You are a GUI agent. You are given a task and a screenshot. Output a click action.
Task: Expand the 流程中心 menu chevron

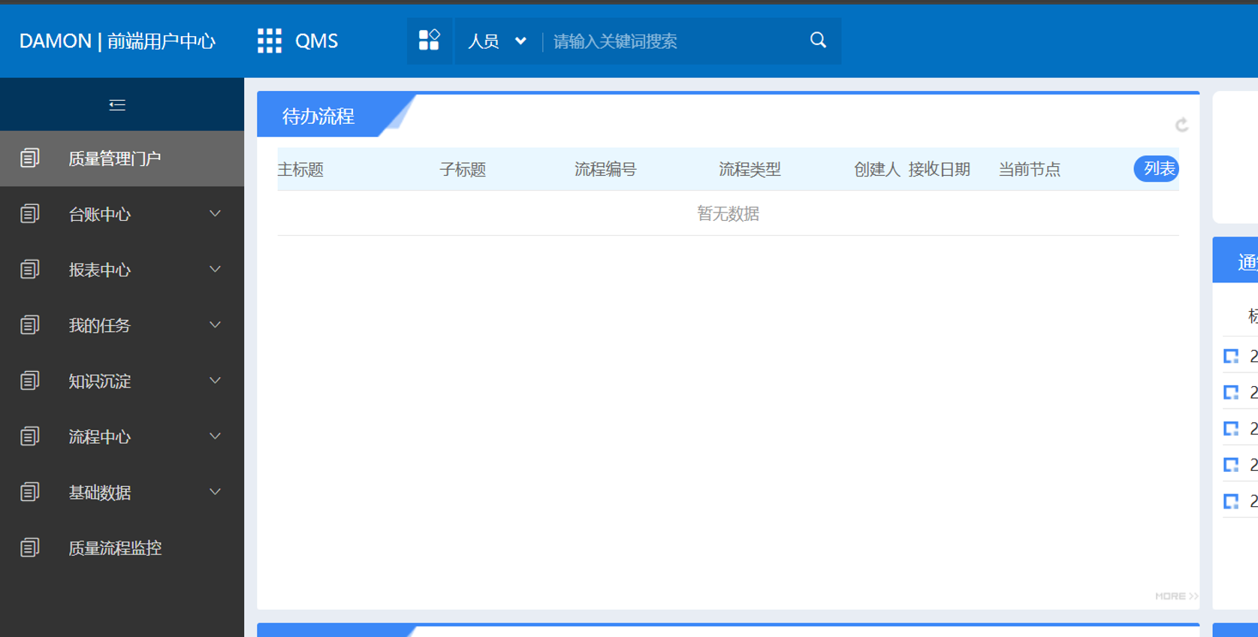215,436
